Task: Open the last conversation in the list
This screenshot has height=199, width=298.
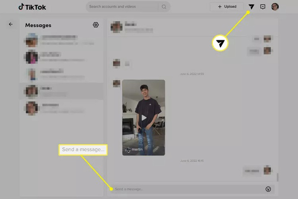Action: [x=61, y=108]
